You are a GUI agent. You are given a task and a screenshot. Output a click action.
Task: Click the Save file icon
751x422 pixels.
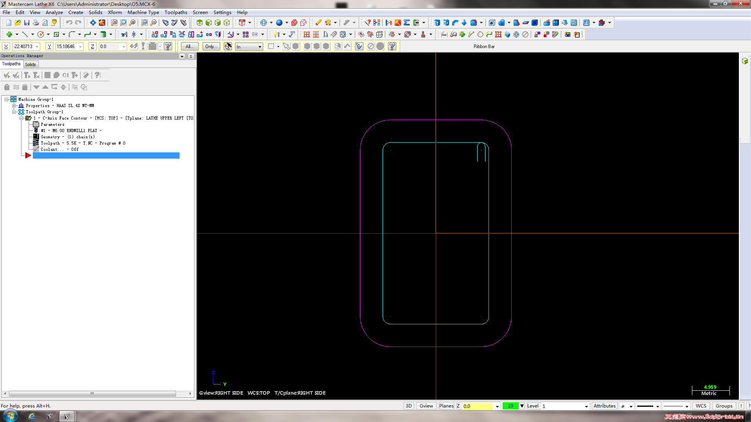coord(27,23)
